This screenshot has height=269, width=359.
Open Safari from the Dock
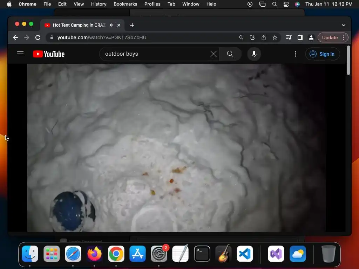pyautogui.click(x=73, y=254)
